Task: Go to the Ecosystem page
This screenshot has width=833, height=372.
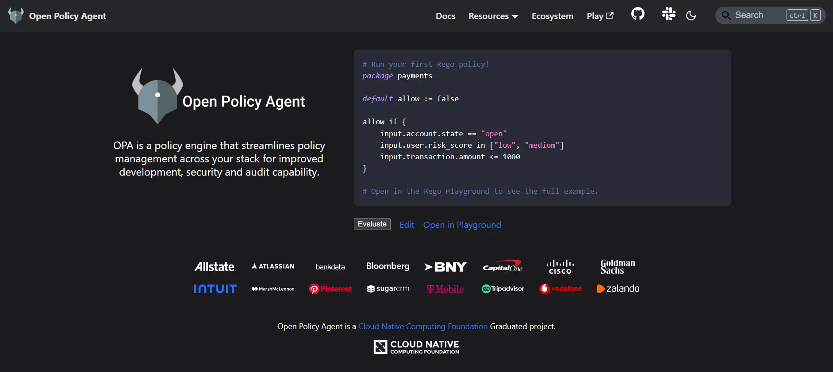Action: tap(553, 16)
